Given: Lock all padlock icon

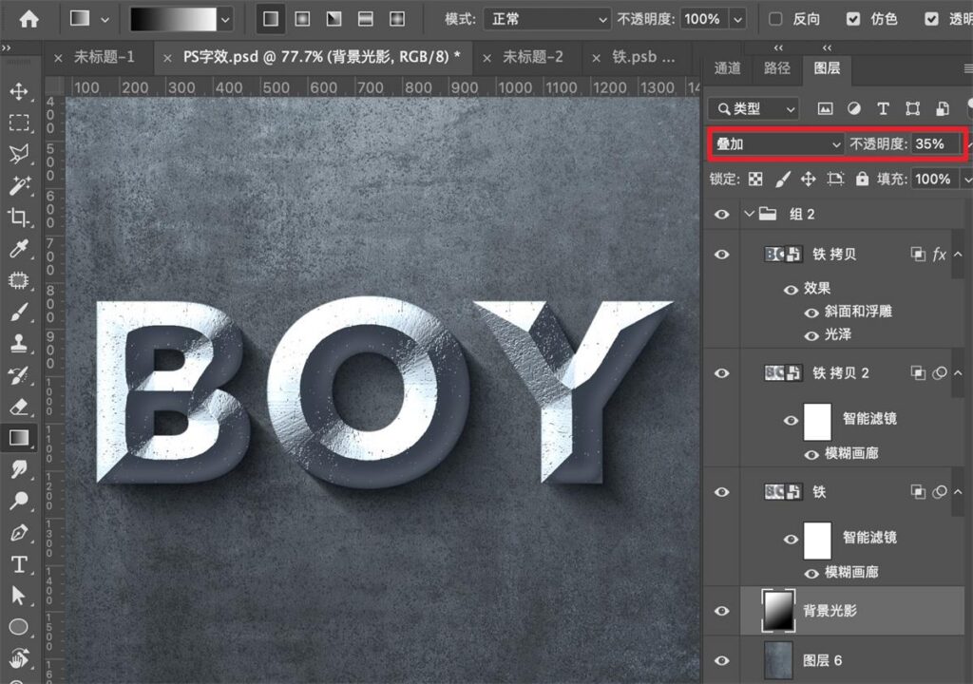Looking at the screenshot, I should click(862, 180).
